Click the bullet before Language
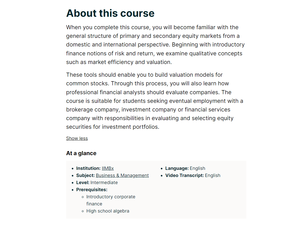Image resolution: width=291 pixels, height=228 pixels. click(162, 169)
